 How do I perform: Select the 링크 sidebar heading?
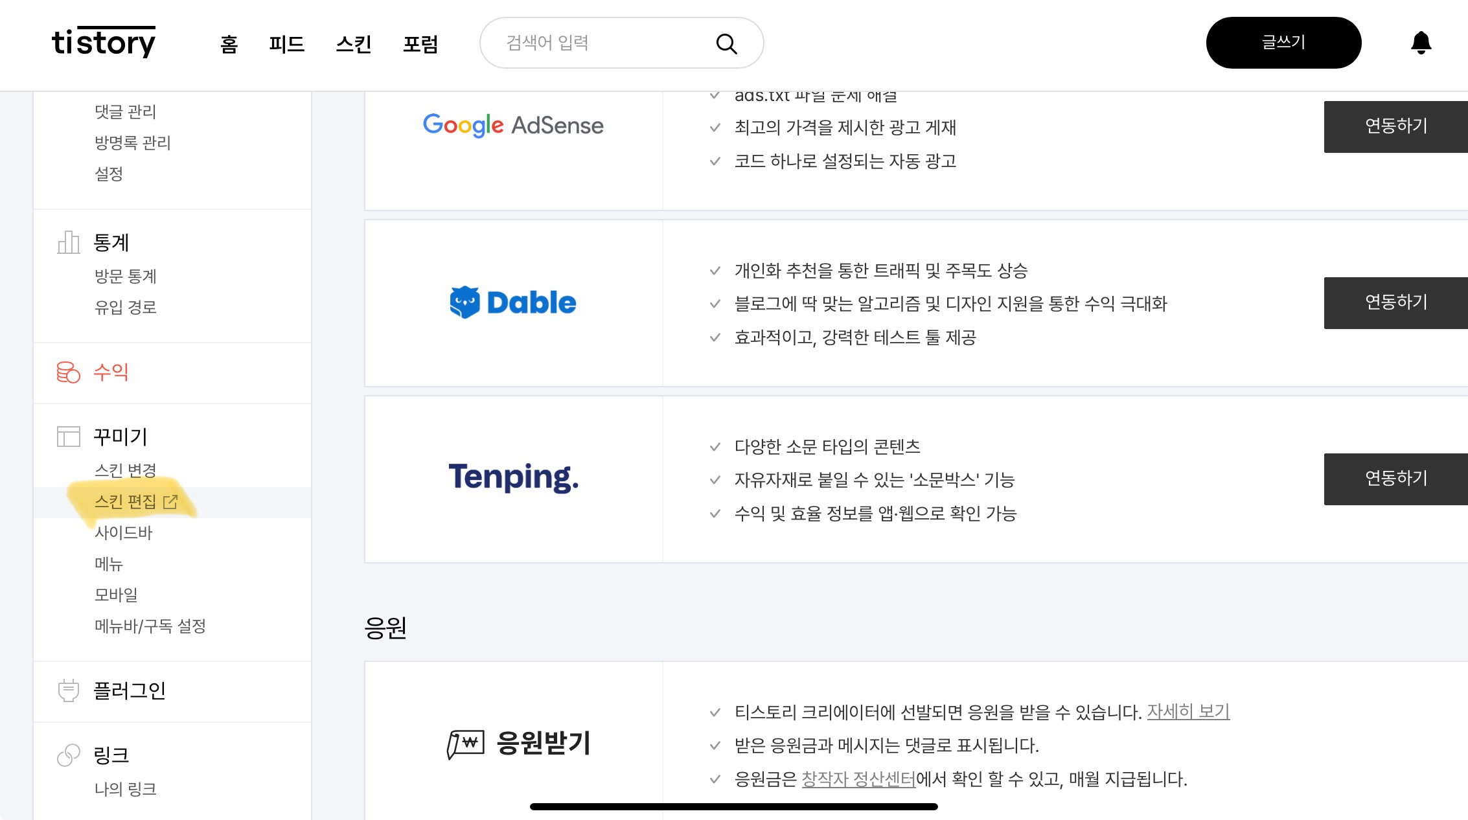[x=111, y=755]
